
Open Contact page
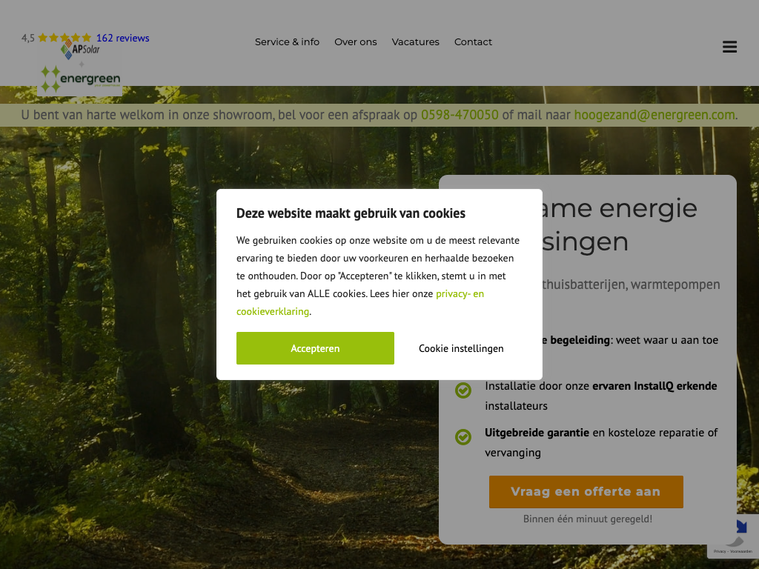(473, 42)
